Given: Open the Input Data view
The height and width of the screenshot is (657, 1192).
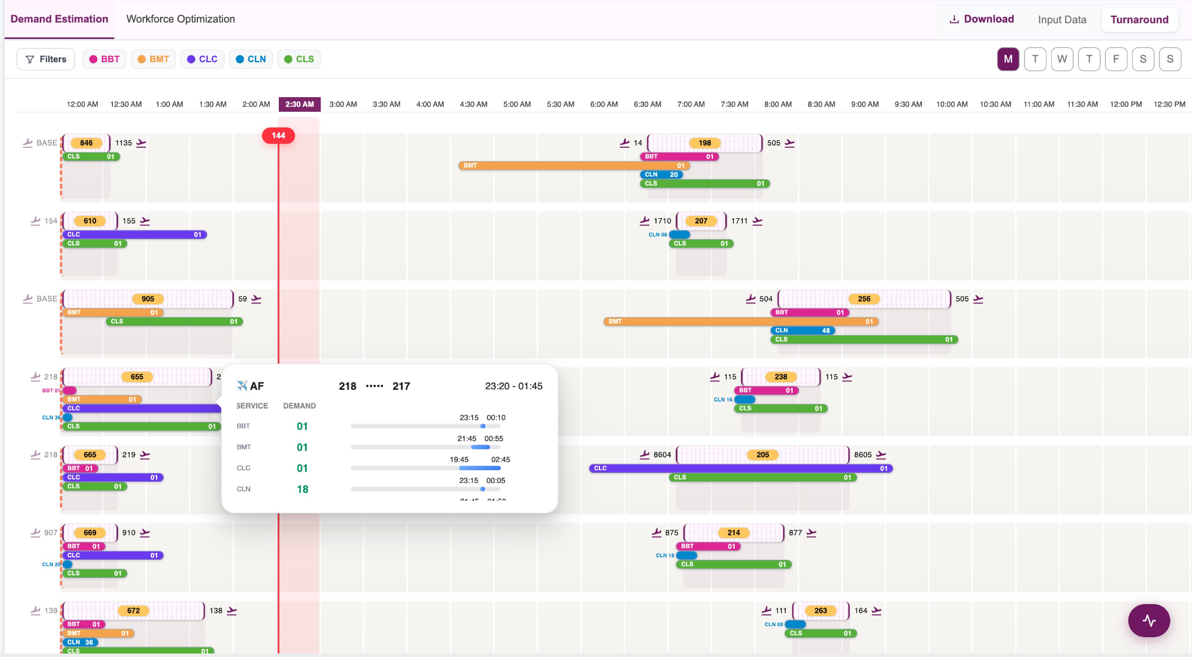Looking at the screenshot, I should (1062, 20).
